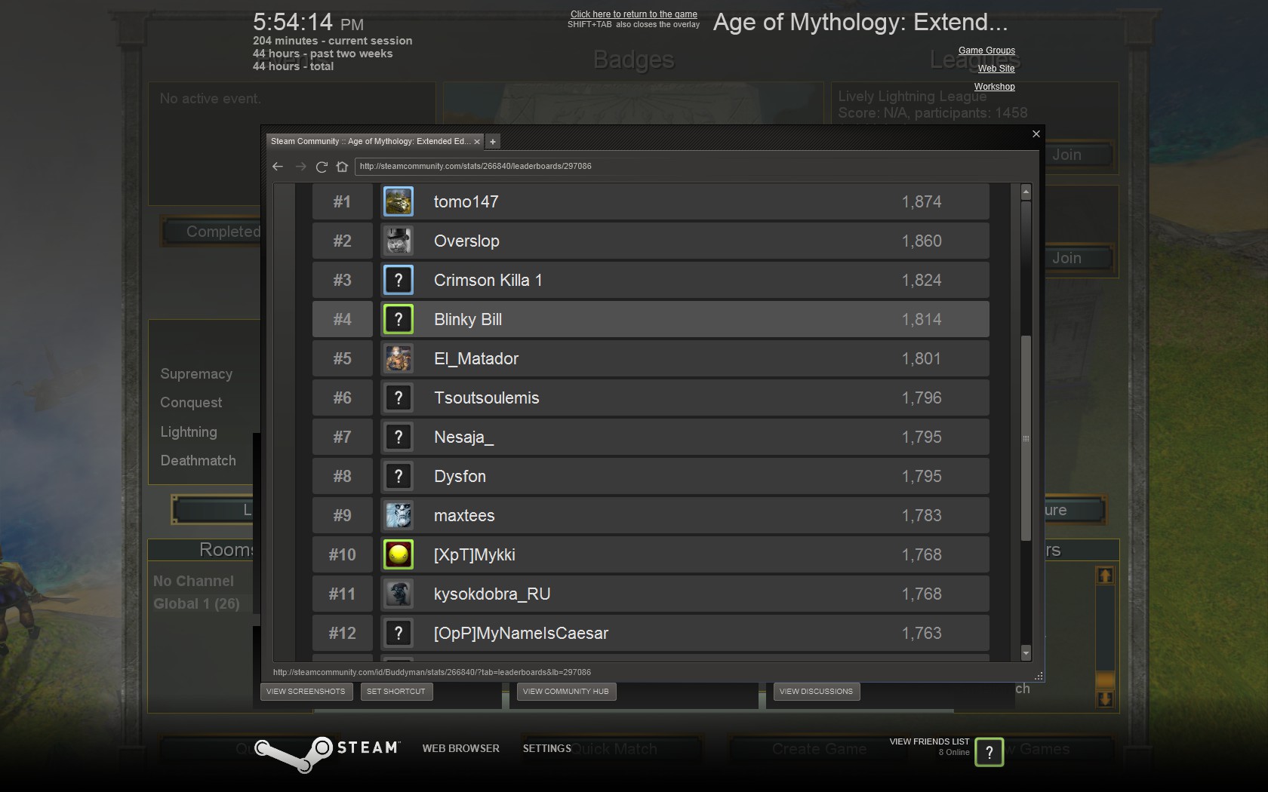Open Tsoutsoulemis's avatar
The width and height of the screenshot is (1268, 792).
pyautogui.click(x=399, y=398)
